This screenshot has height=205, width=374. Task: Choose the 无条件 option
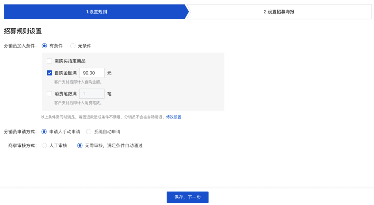tap(73, 45)
